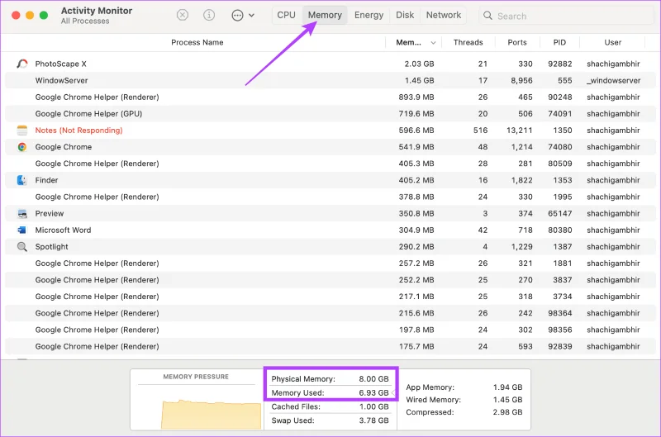Click the Memory Used 6.93 GB value
The width and height of the screenshot is (661, 437).
[x=374, y=392]
